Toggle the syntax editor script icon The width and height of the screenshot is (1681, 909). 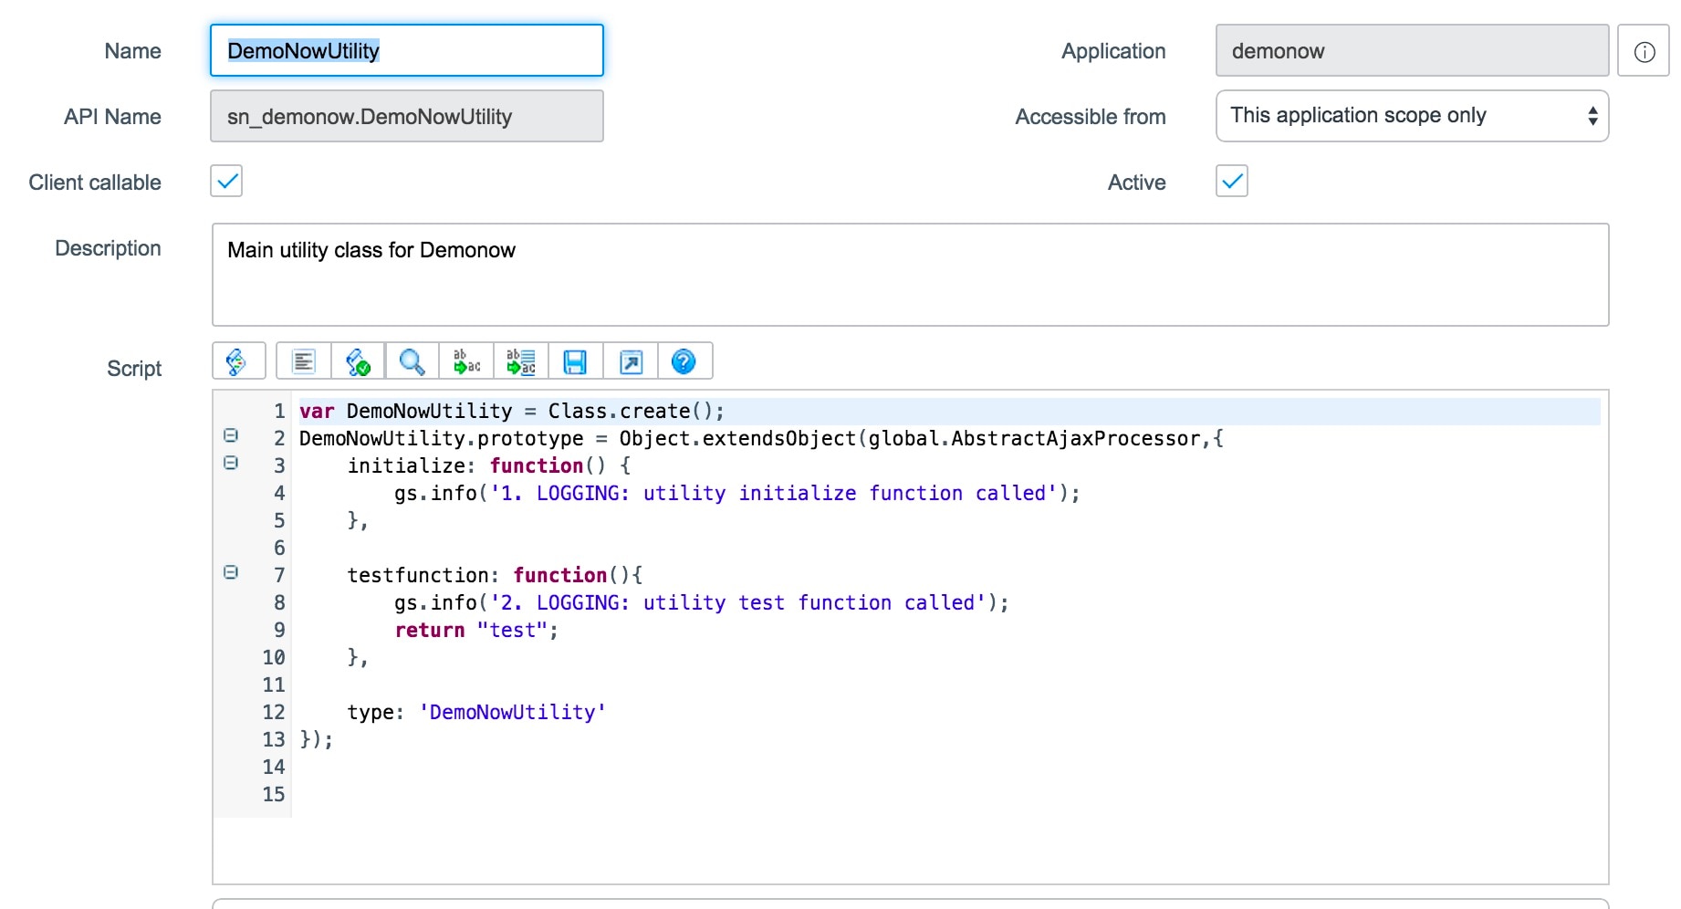coord(237,361)
